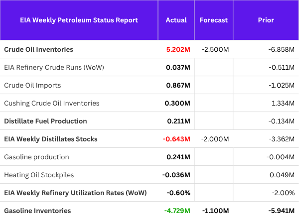This screenshot has height=224, width=299.
Task: Select the 1.334M prior value
Action: pyautogui.click(x=283, y=103)
